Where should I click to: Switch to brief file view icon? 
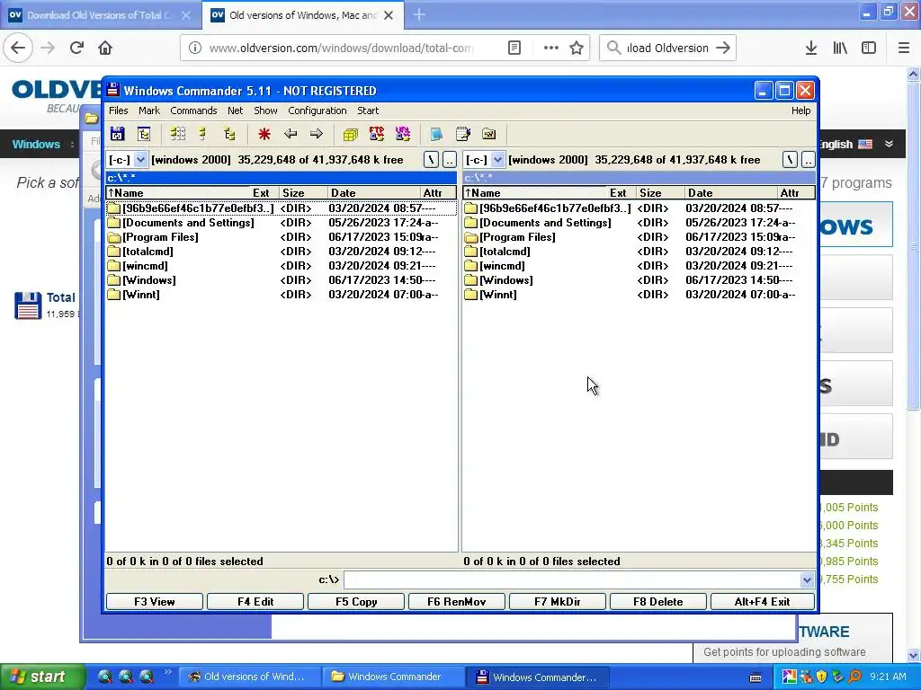(x=177, y=134)
